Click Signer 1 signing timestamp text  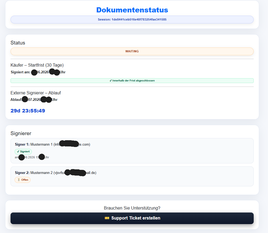click(32, 157)
